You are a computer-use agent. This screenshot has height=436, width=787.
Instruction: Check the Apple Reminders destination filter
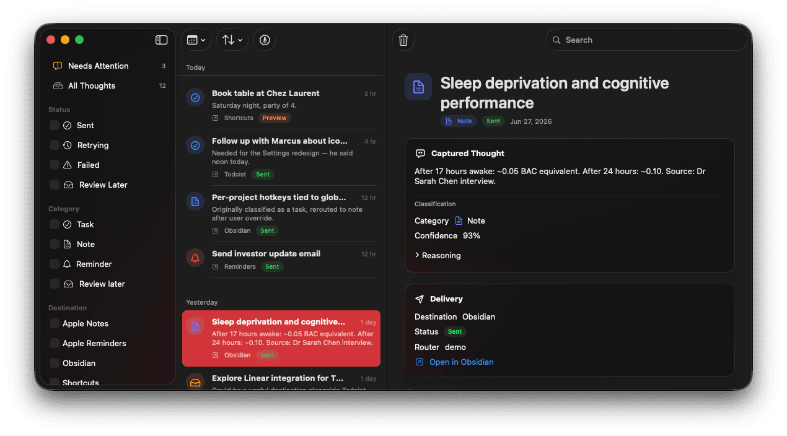tap(55, 343)
